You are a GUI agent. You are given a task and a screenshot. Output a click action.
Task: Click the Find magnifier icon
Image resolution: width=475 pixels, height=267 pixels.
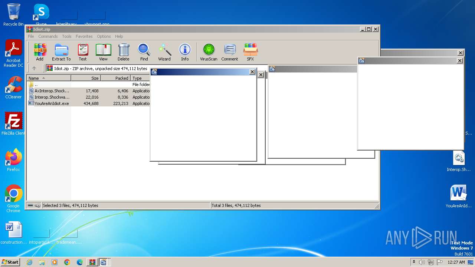pos(144,52)
